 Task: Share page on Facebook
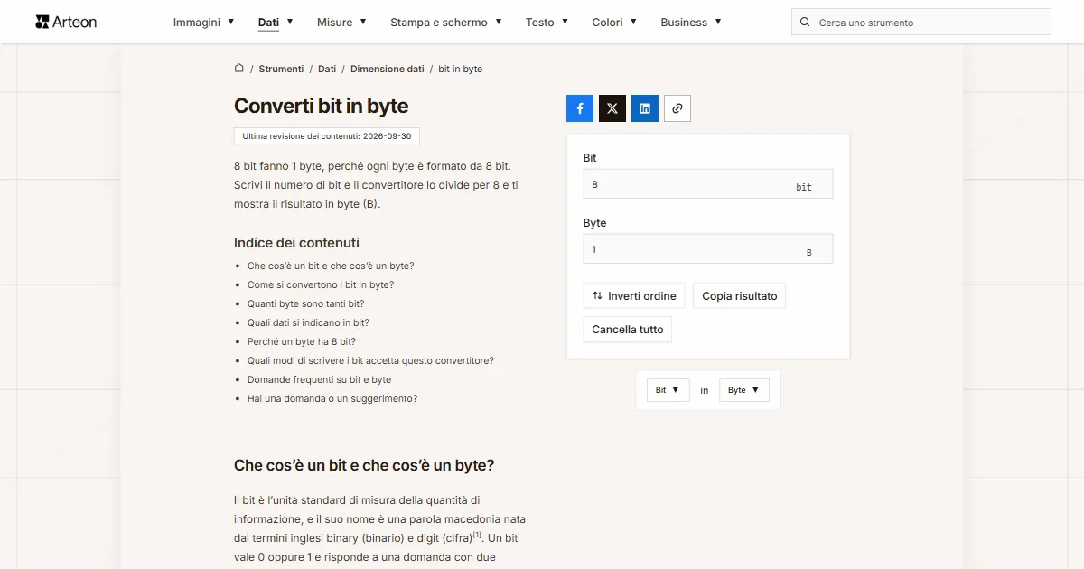tap(580, 108)
